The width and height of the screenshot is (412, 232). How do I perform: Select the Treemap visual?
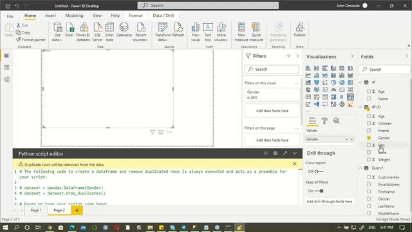tap(350, 82)
